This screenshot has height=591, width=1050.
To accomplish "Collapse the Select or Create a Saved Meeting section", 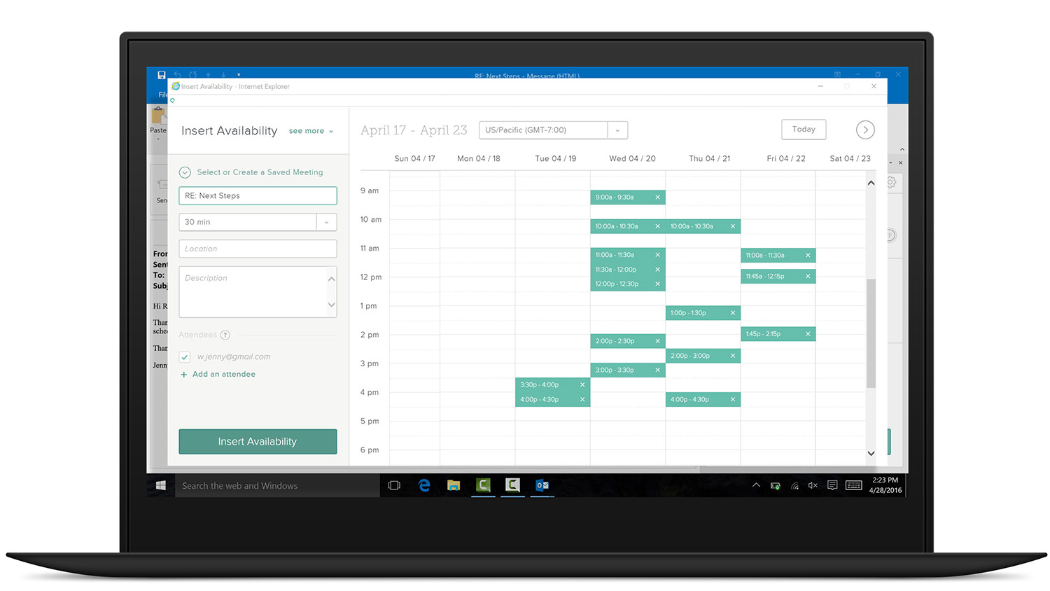I will tap(185, 172).
